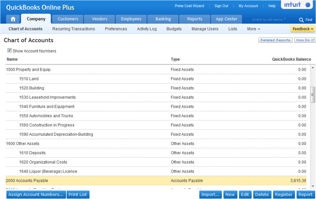
Task: Click Assign Account Numbers button
Action: pyautogui.click(x=36, y=194)
